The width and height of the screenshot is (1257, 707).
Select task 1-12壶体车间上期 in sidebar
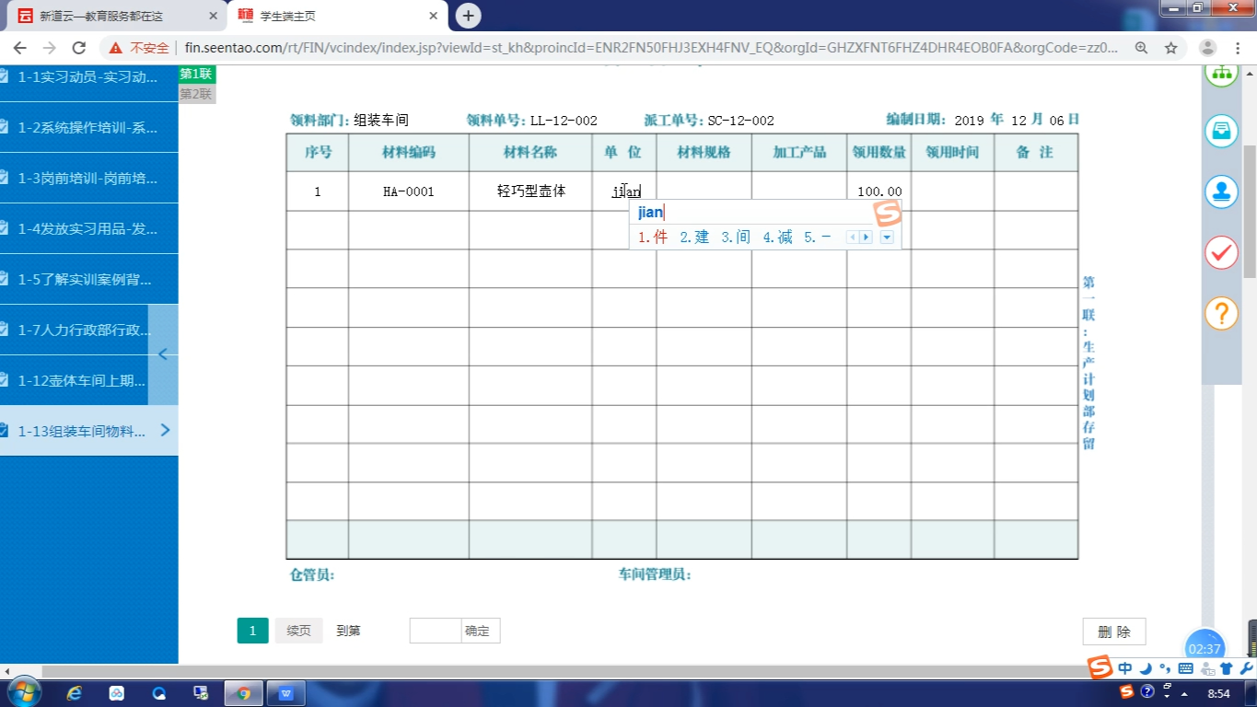pos(81,380)
